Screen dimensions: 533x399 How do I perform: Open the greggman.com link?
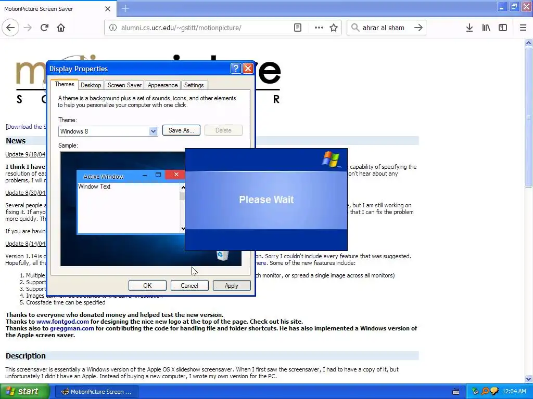point(72,328)
